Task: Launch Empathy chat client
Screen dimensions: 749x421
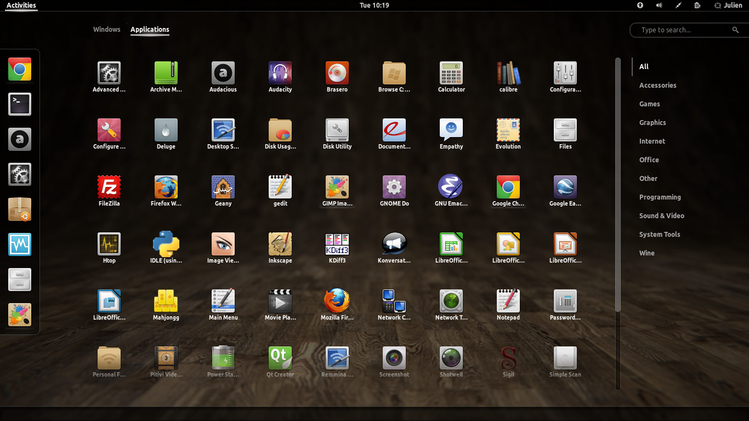Action: [451, 134]
